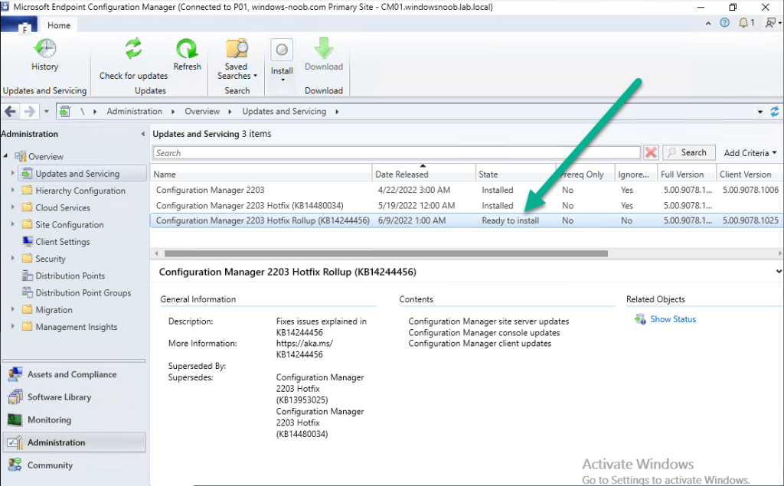Image resolution: width=784 pixels, height=486 pixels.
Task: Expand Site Configuration tree node
Action: 12,224
